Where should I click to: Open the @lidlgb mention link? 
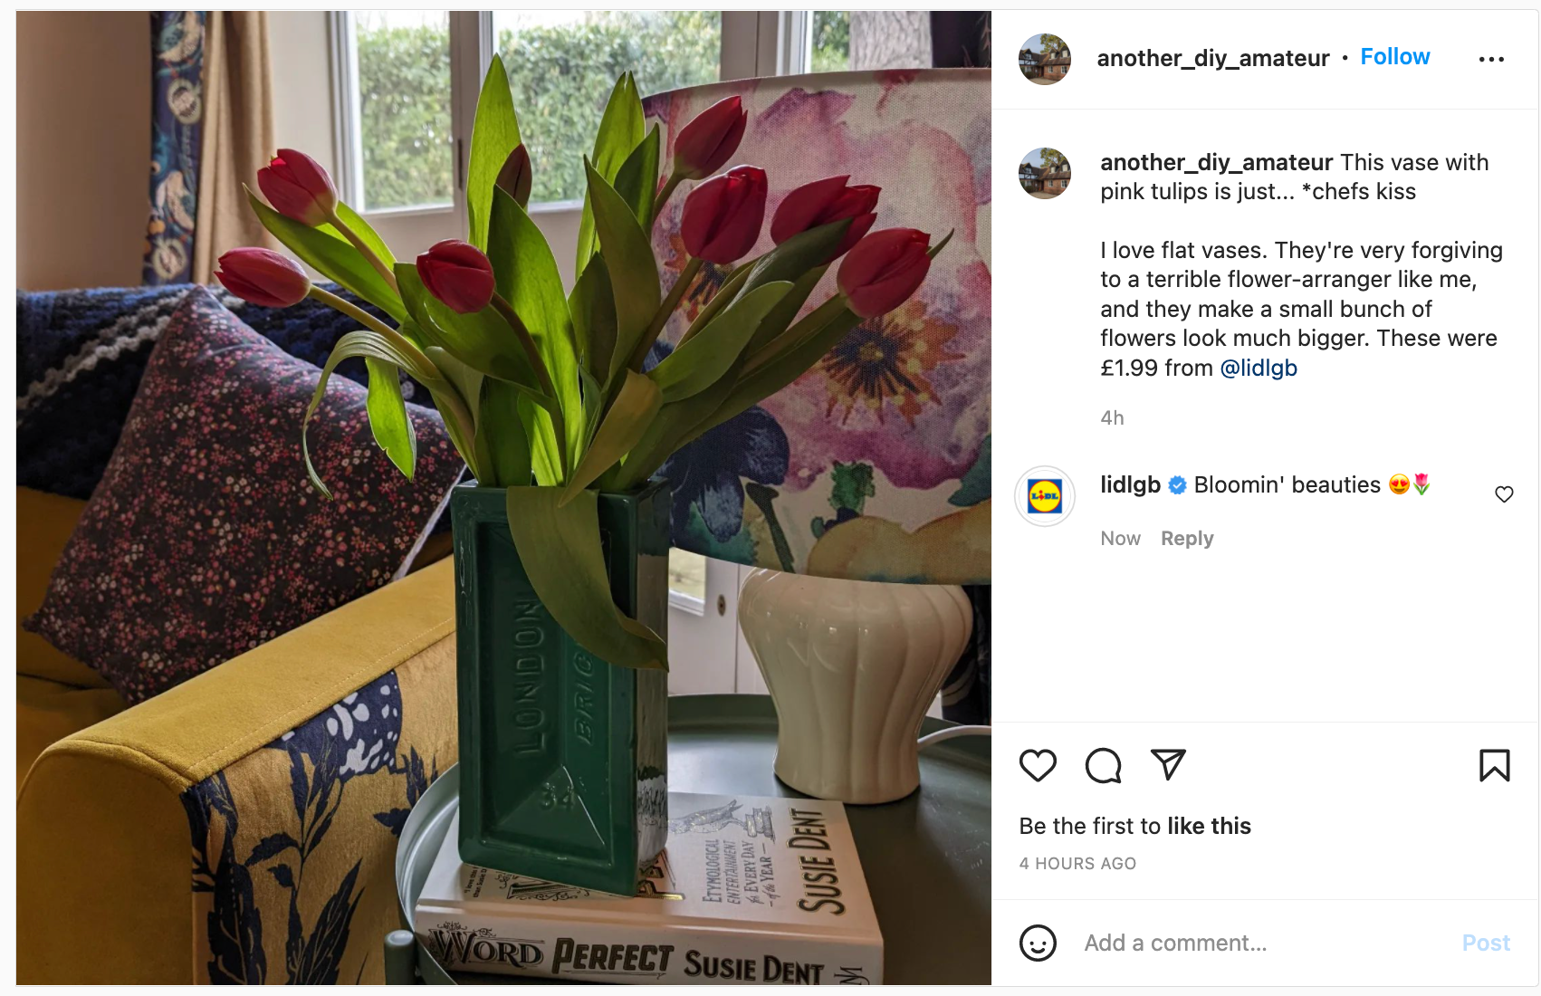[1259, 369]
